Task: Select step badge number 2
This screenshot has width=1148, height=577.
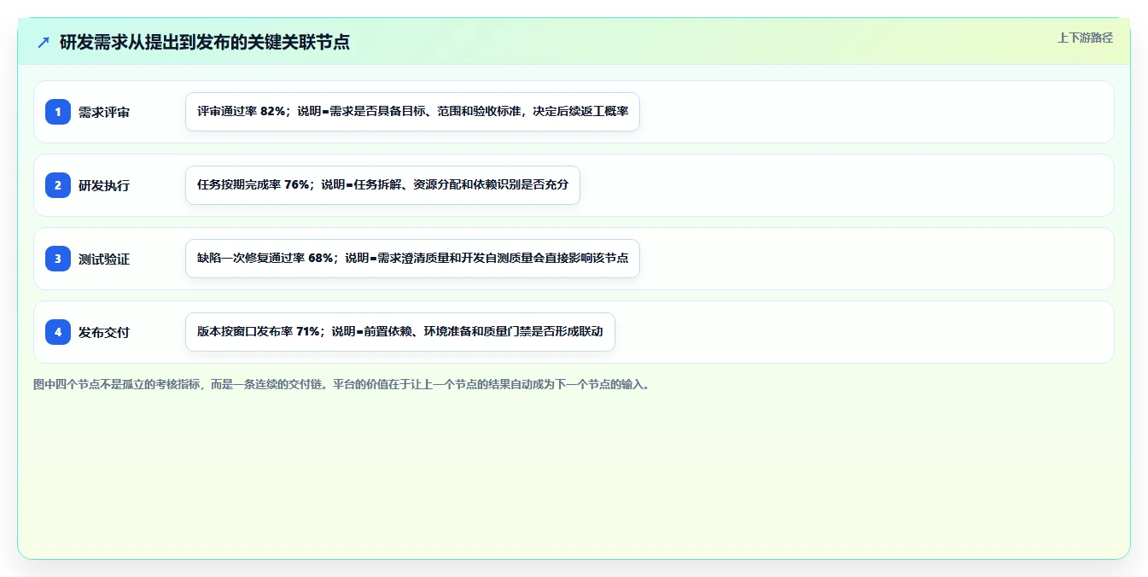Action: (58, 185)
